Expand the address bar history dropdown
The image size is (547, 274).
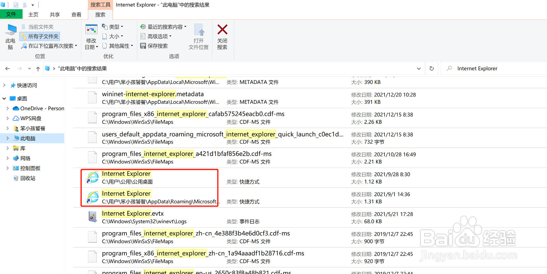pyautogui.click(x=419, y=69)
